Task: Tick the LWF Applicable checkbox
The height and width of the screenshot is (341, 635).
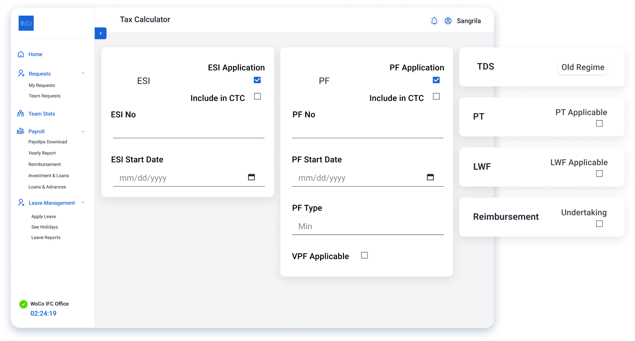Action: point(599,174)
